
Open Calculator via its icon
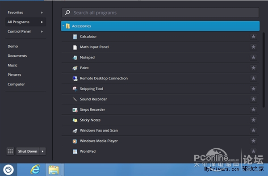coord(75,37)
